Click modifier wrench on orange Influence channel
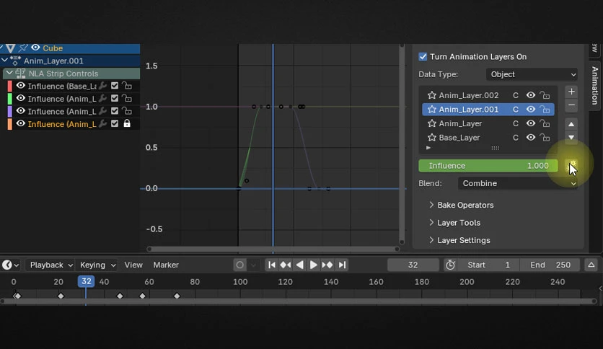The height and width of the screenshot is (349, 603). tap(102, 124)
